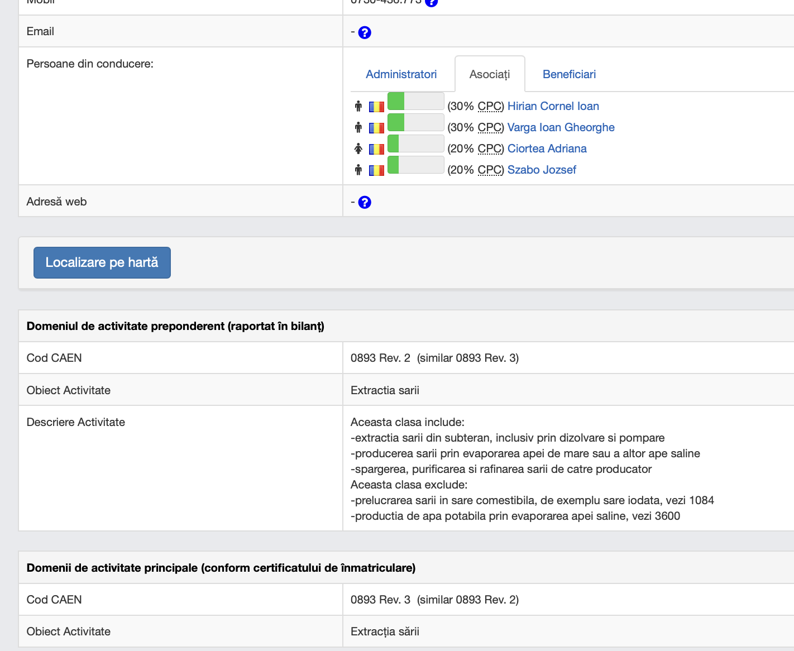This screenshot has height=651, width=794.
Task: Click the CPC abbreviation beside Varga Ioan Gheorghe
Action: (x=490, y=127)
